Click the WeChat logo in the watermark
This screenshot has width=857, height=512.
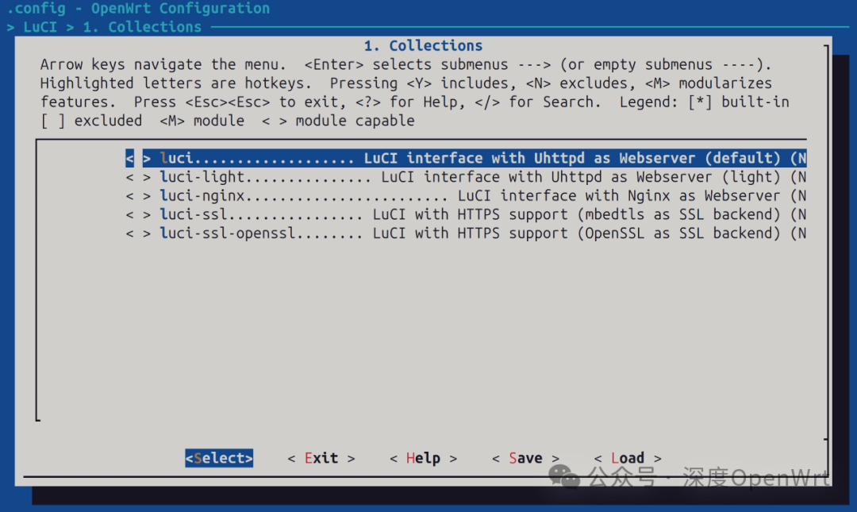point(565,477)
